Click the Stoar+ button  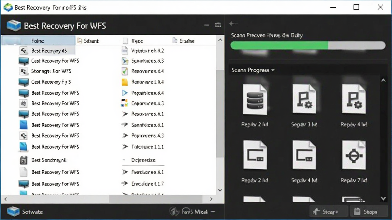(328, 212)
